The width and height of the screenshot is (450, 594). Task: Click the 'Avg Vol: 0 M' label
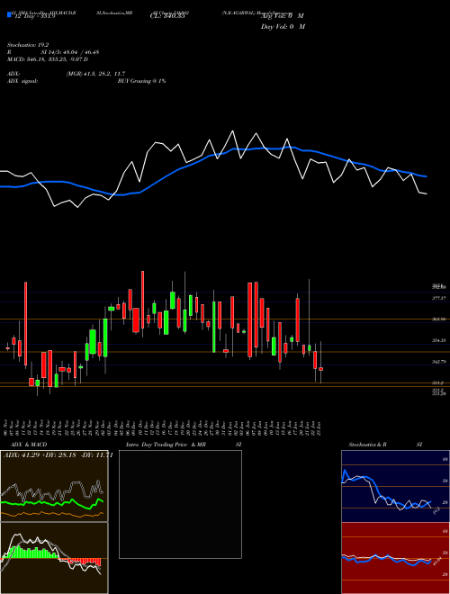coord(283,16)
